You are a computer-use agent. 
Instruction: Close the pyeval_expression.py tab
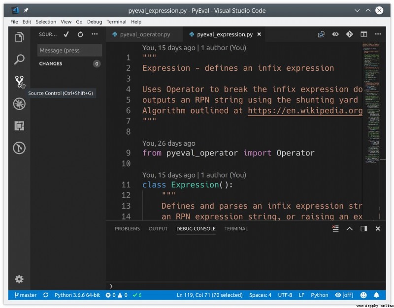(x=259, y=34)
